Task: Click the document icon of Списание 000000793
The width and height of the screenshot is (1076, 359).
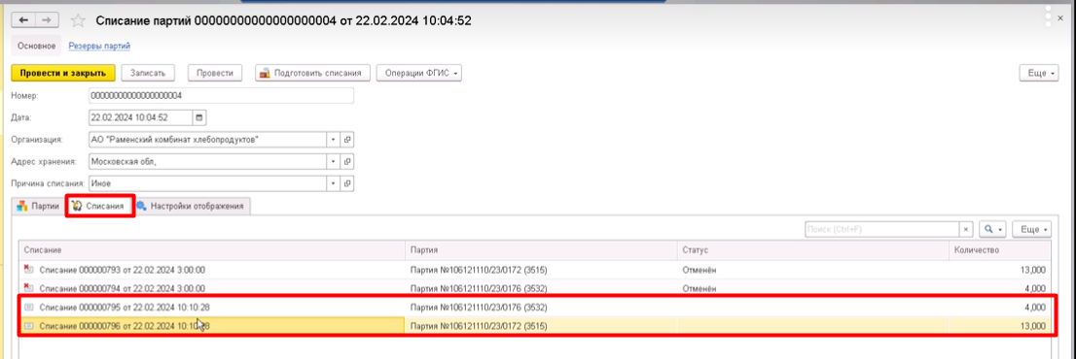Action: coord(29,270)
